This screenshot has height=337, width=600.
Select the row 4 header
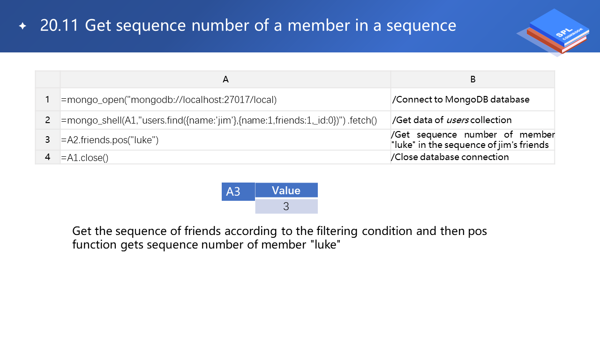click(x=47, y=157)
